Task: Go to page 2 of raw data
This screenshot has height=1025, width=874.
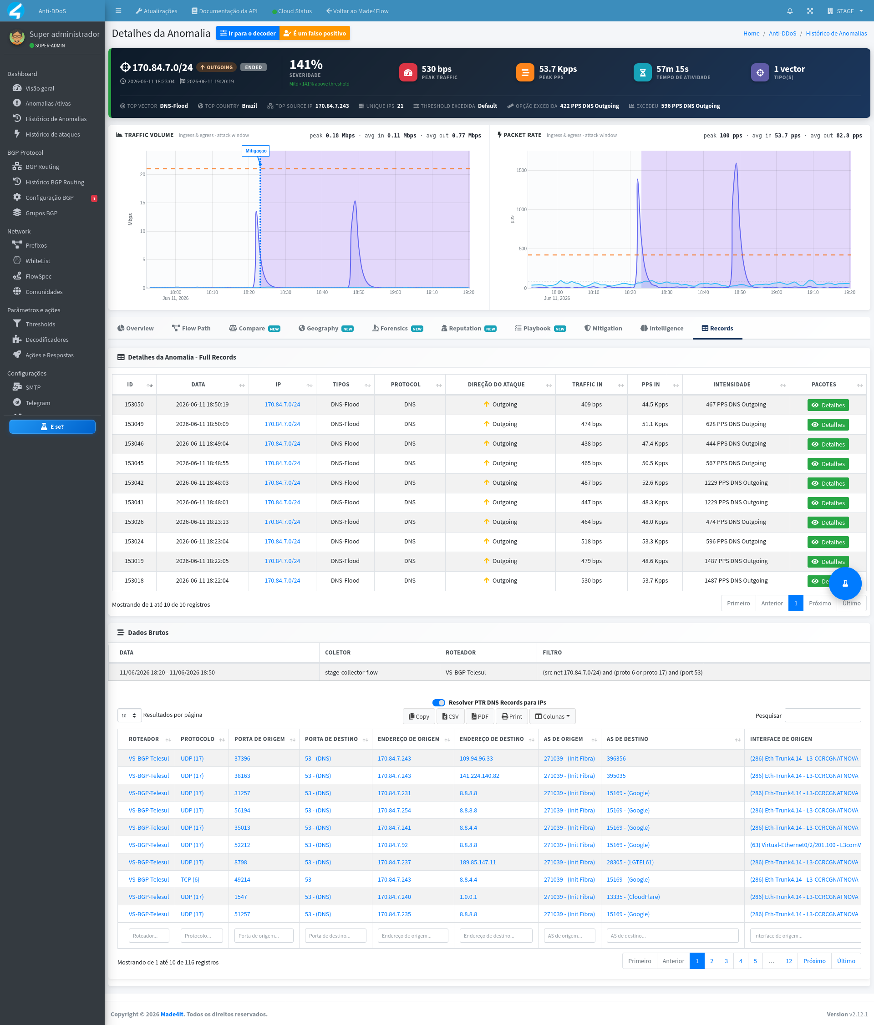Action: click(x=711, y=961)
